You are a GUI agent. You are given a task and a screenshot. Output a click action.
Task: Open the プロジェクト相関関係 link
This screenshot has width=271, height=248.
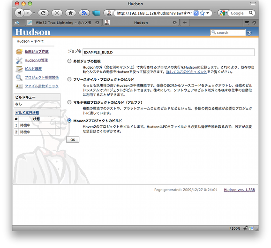(x=42, y=77)
